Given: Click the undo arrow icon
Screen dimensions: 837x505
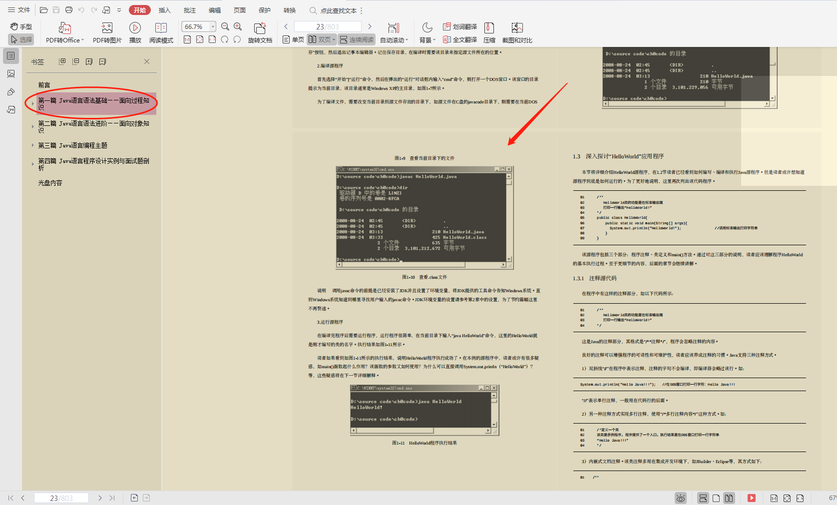Looking at the screenshot, I should 81,10.
